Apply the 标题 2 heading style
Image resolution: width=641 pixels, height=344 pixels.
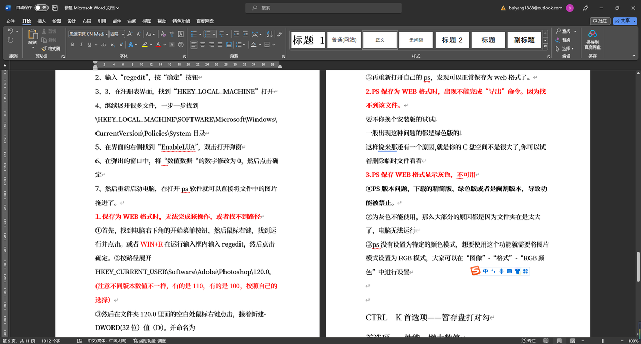pos(452,40)
